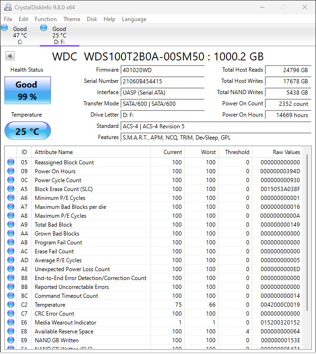Click the Good 99 % health status button
Screen dimensions: 316x354
(28, 90)
